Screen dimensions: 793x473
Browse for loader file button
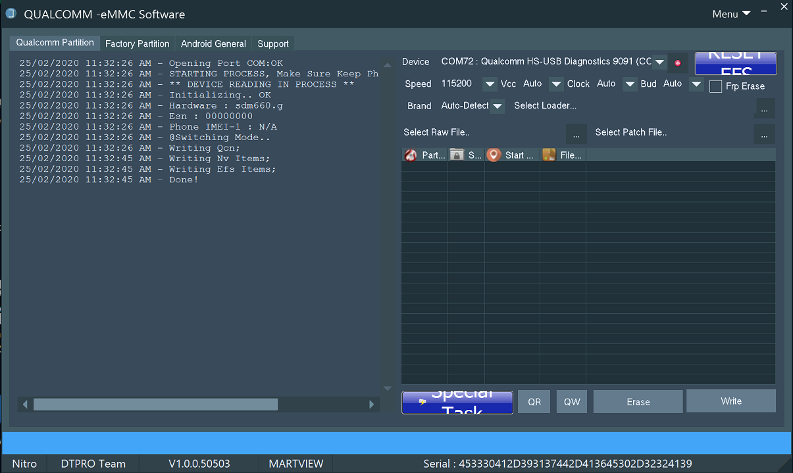pos(765,109)
